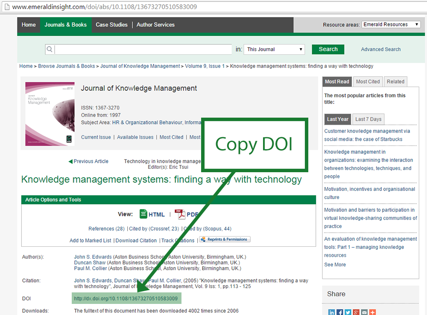Open author John S. Edwards link
Image resolution: width=427 pixels, height=315 pixels.
point(93,257)
